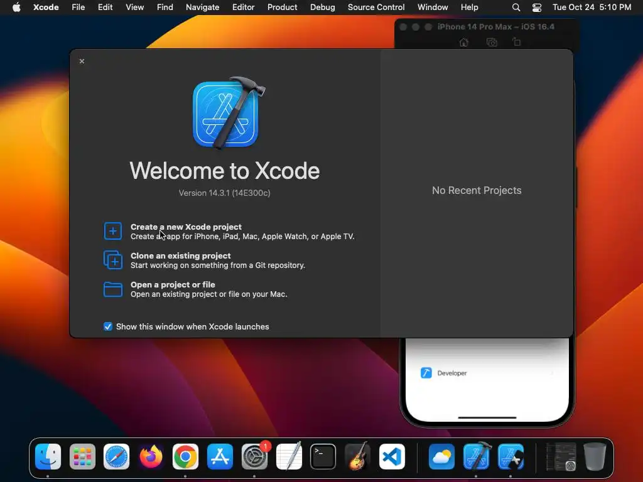Click the Simulator window title iPhone 14 Pro Max
Image resolution: width=643 pixels, height=482 pixels.
tap(496, 26)
